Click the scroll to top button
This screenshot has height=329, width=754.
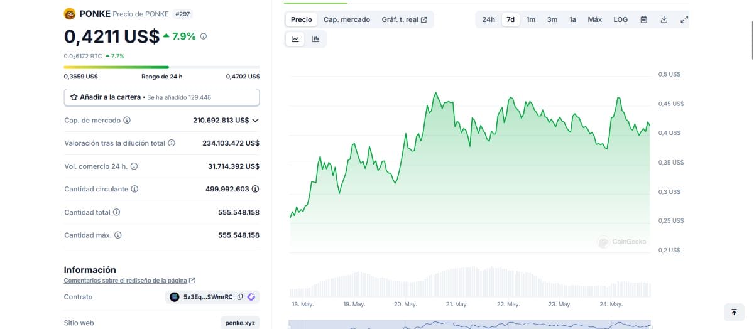point(734,311)
